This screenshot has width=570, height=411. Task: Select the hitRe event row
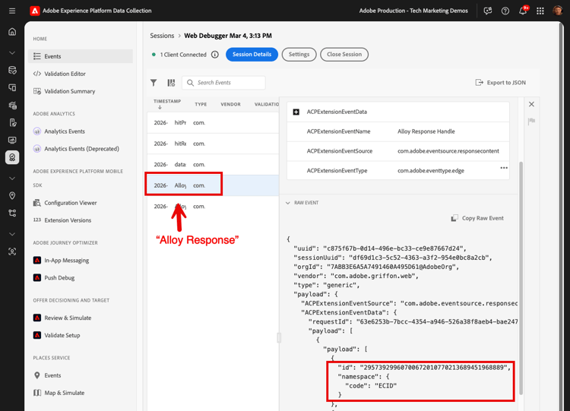[213, 144]
